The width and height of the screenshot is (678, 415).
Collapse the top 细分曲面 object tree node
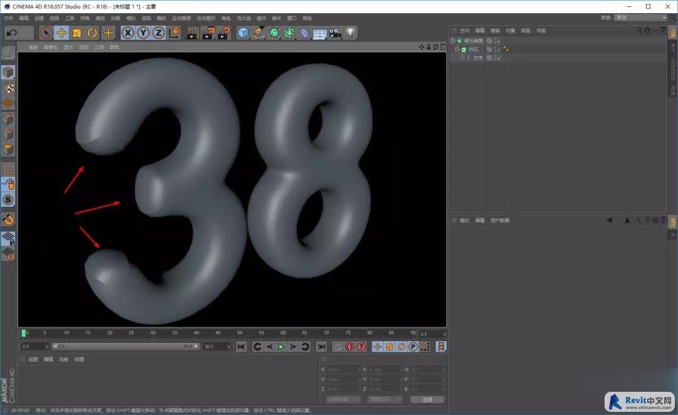point(453,41)
